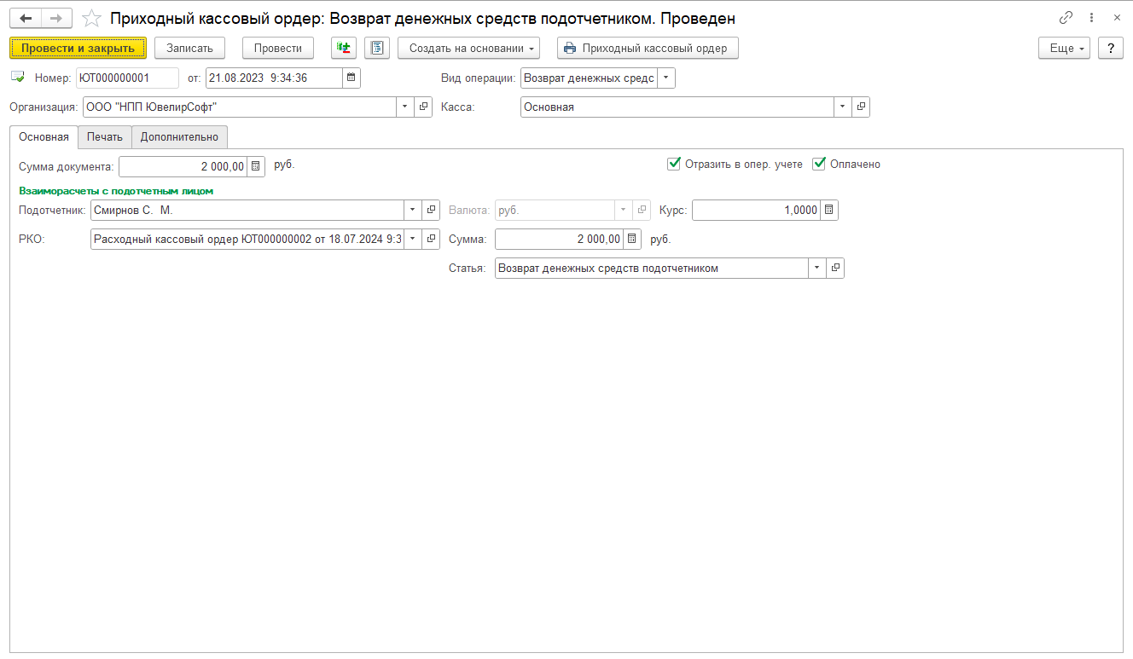Print Приходный кассовый ордер

pyautogui.click(x=648, y=48)
